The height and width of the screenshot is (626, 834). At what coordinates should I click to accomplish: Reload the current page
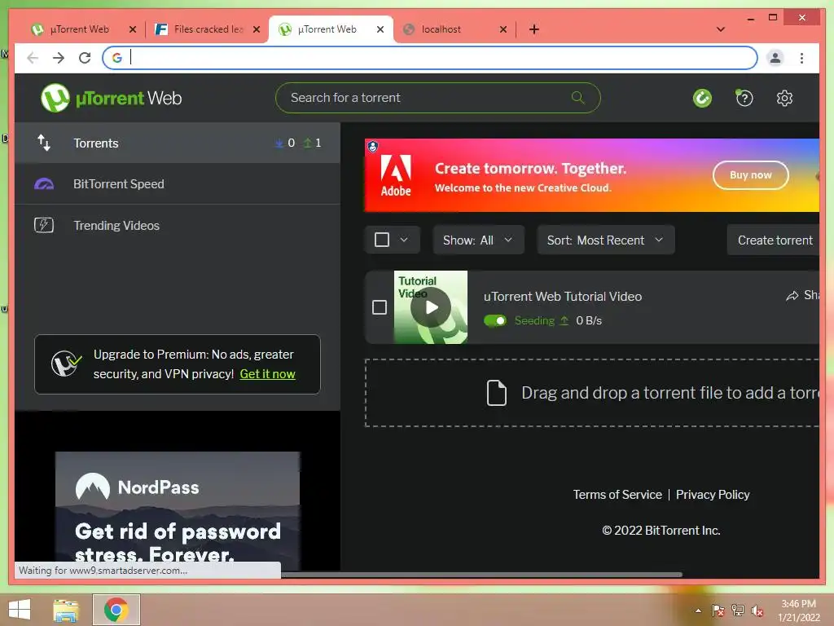pyautogui.click(x=85, y=58)
